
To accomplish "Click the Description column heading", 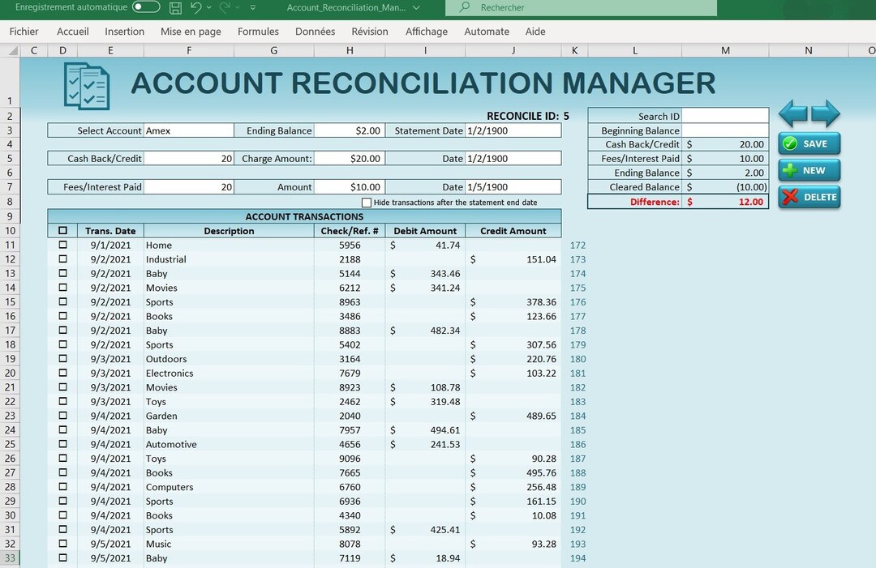I will (229, 231).
